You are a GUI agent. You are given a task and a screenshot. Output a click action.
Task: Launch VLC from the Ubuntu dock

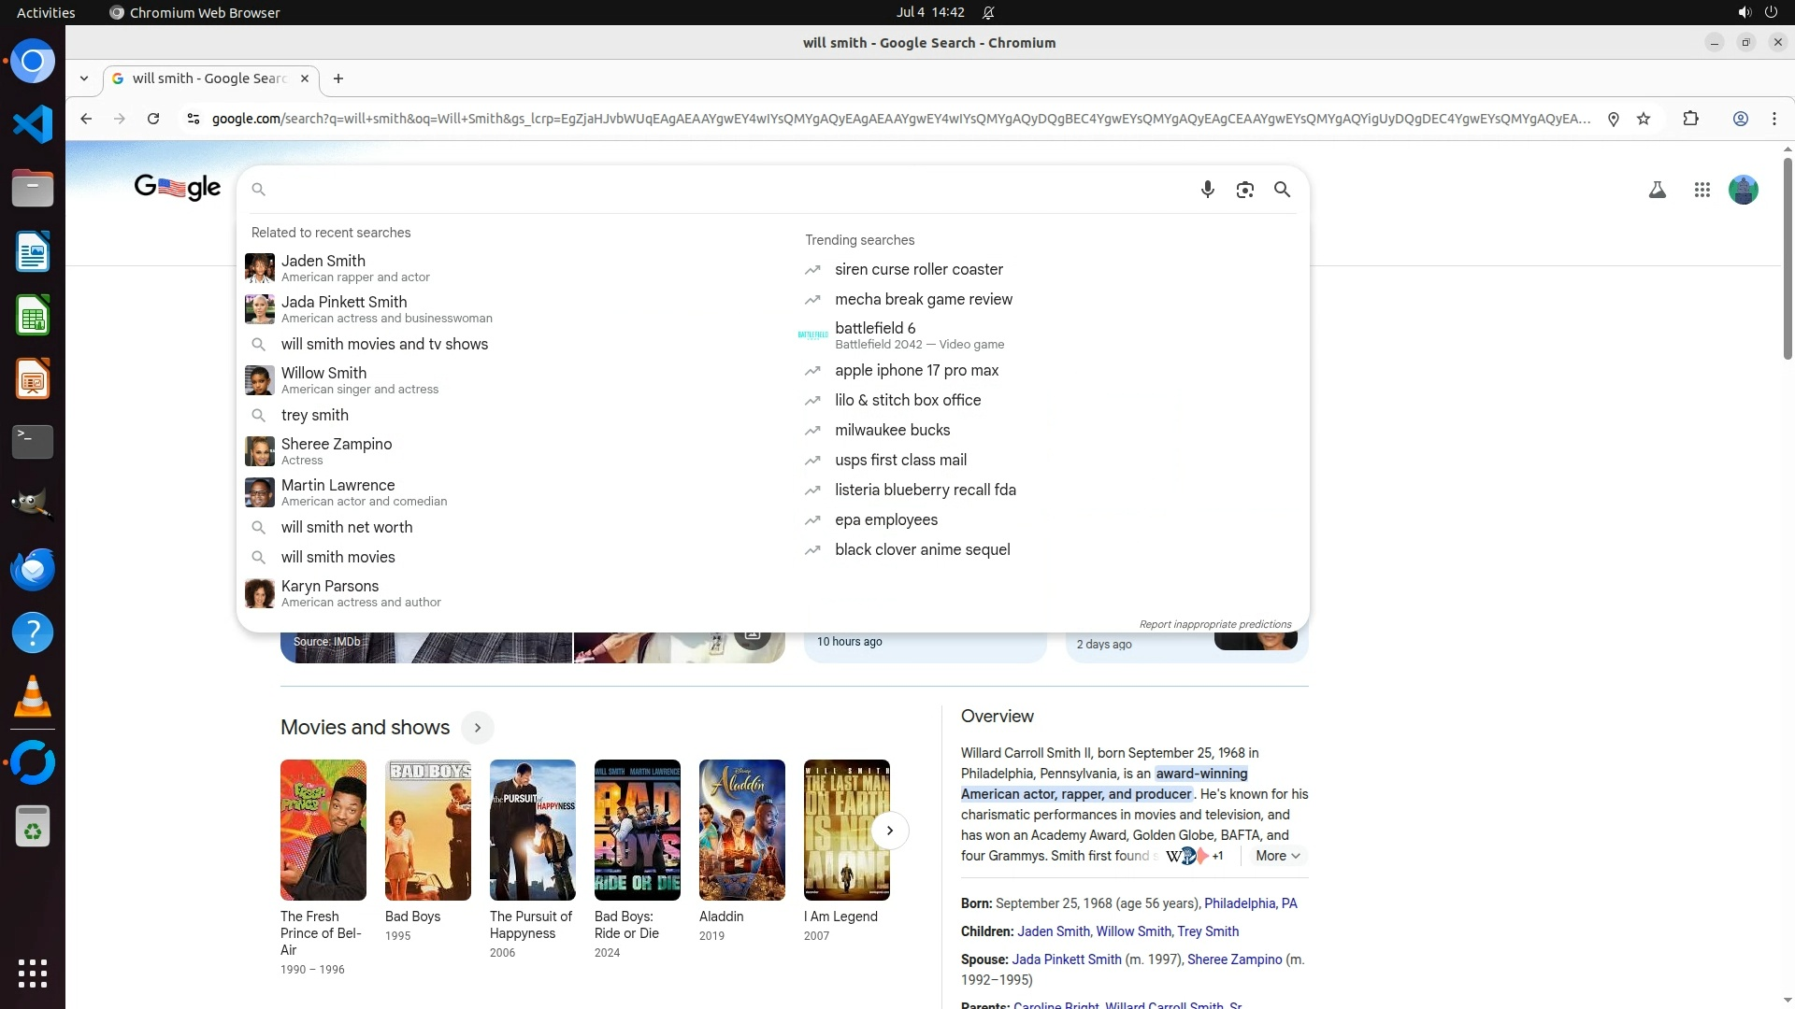tap(33, 696)
